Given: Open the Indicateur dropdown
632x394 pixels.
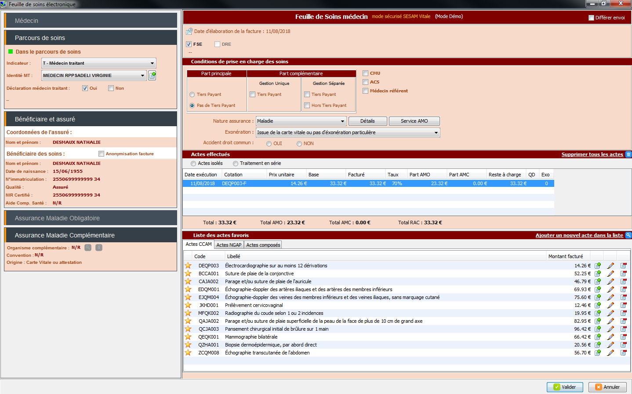Looking at the screenshot, I should pyautogui.click(x=99, y=63).
